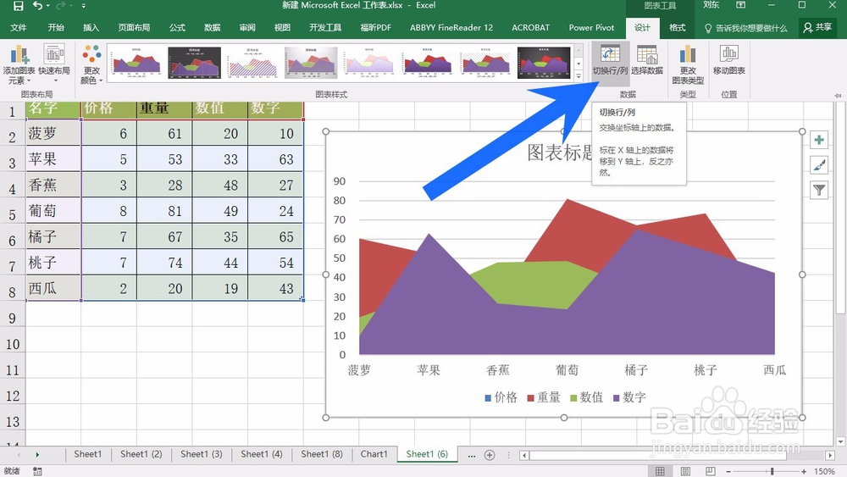Viewport: 847px width, 477px height.
Task: Click the Tell Me search box
Action: [x=746, y=28]
